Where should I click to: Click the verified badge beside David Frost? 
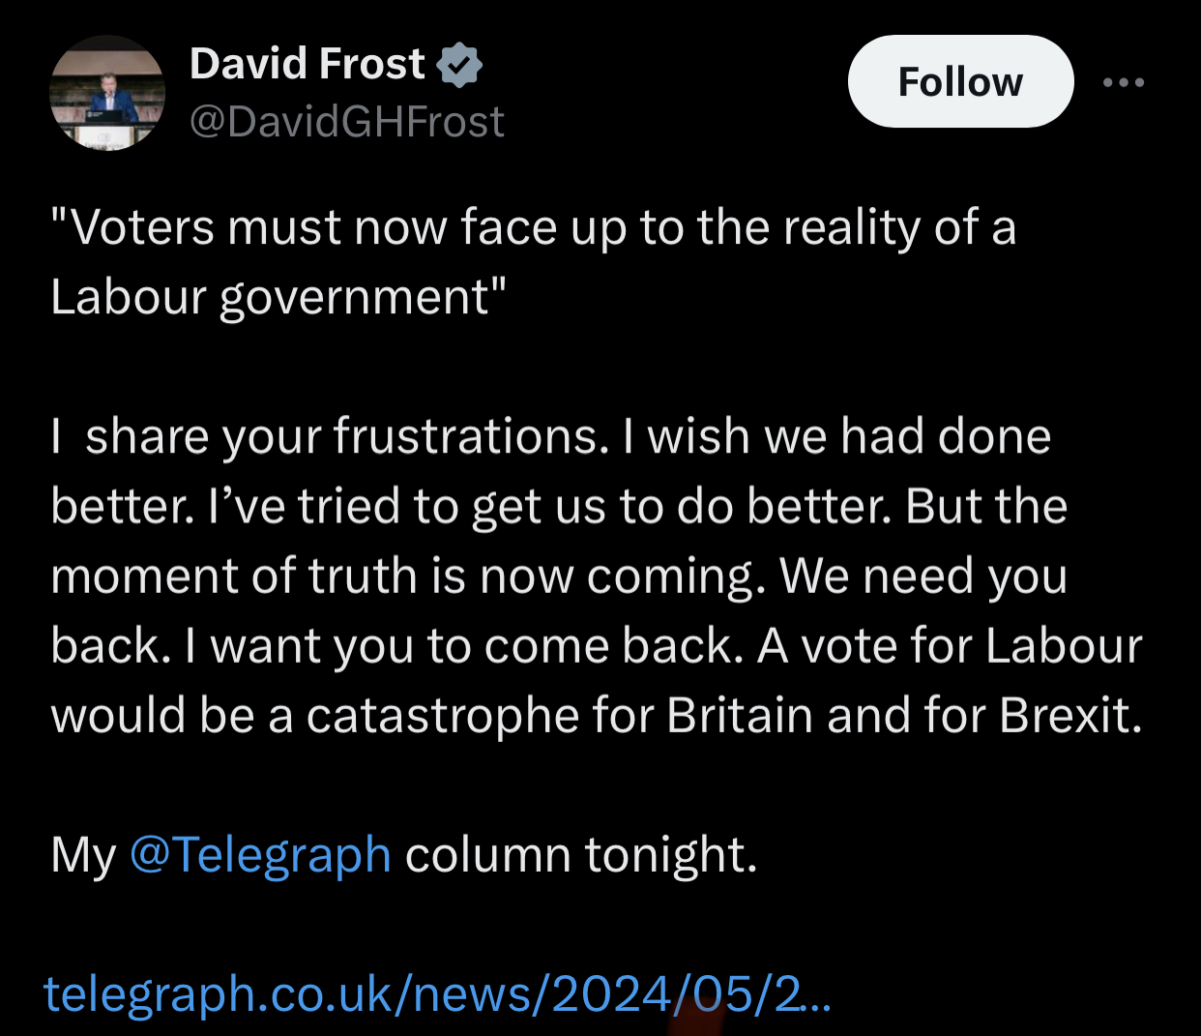click(459, 65)
